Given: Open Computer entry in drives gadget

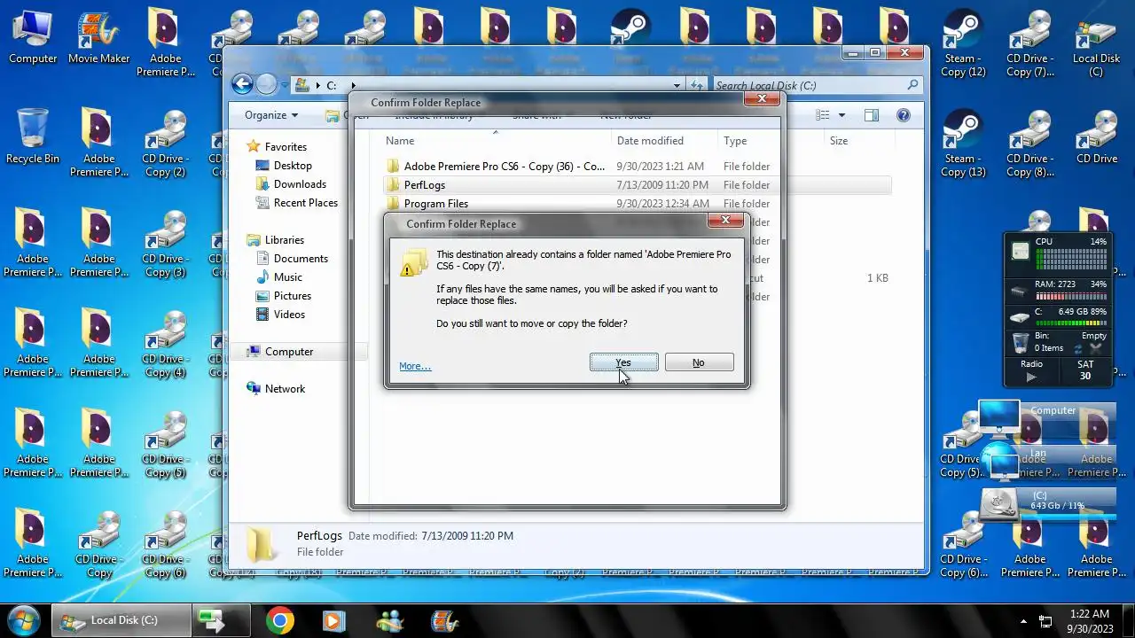Looking at the screenshot, I should [1046, 418].
